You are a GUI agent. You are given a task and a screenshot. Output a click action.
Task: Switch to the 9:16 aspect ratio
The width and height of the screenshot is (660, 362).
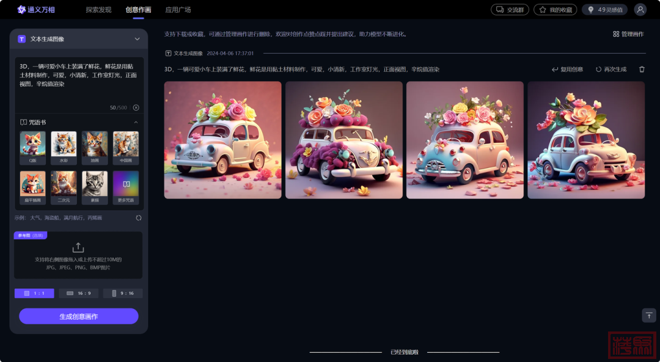123,293
